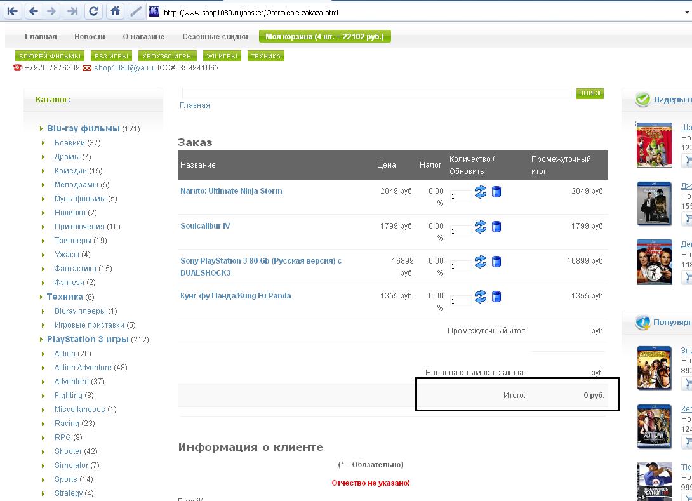Screen dimensions: 692x501
Task: Open the Tiger Woods PGA Tour cover thumbnail
Action: click(x=655, y=481)
